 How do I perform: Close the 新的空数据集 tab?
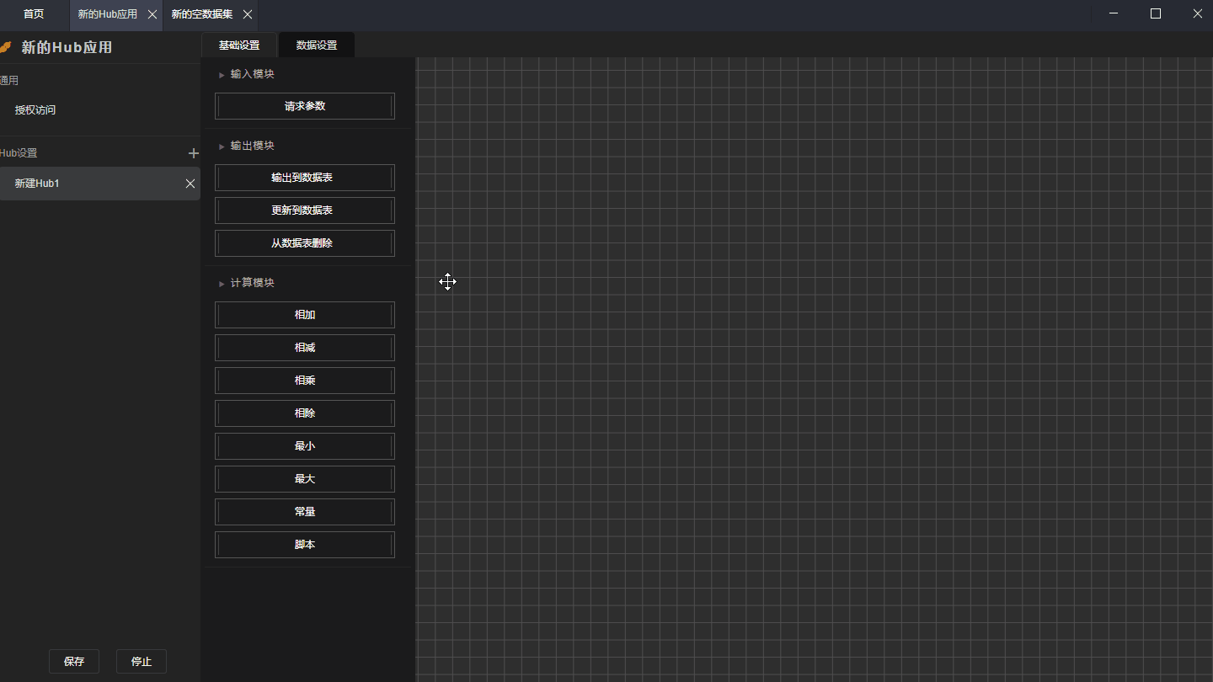point(248,14)
